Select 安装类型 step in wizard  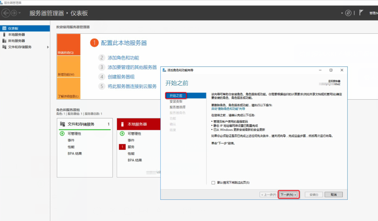[175, 101]
